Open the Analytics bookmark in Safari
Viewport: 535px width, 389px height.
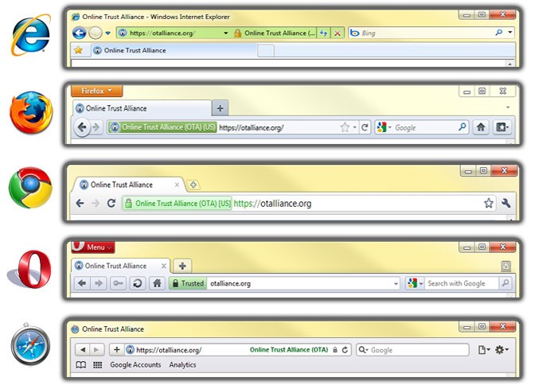pyautogui.click(x=182, y=365)
